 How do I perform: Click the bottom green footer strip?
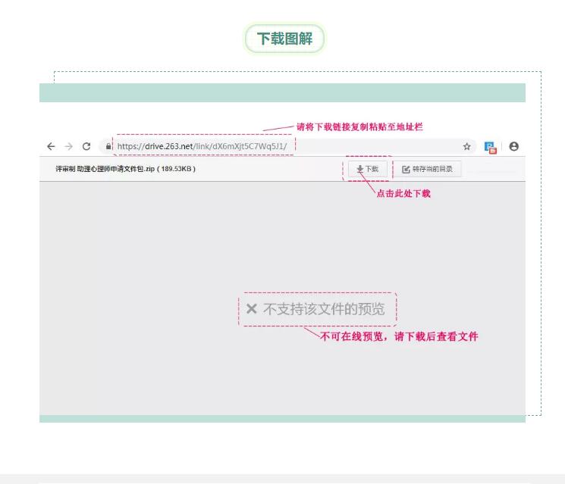point(282,419)
